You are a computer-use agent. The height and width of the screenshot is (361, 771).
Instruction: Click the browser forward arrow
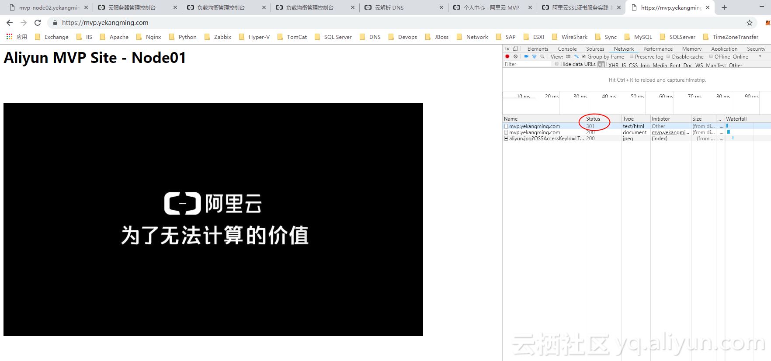click(24, 23)
